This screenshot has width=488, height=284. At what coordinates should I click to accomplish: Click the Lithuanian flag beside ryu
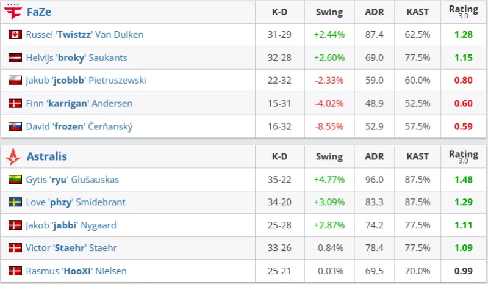point(15,180)
